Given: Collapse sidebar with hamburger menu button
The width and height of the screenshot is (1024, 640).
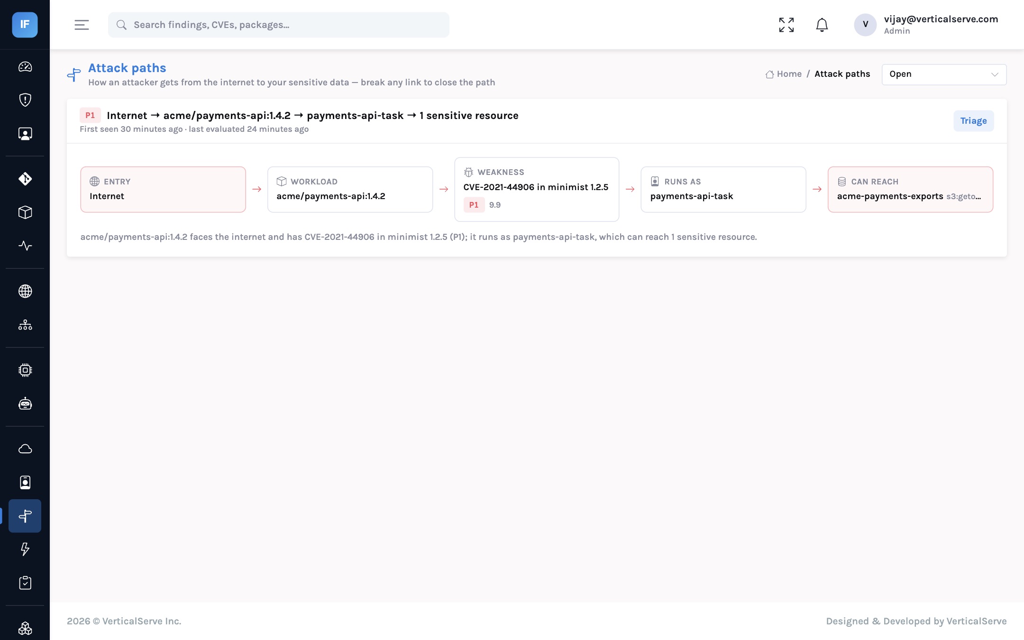Looking at the screenshot, I should pos(82,25).
